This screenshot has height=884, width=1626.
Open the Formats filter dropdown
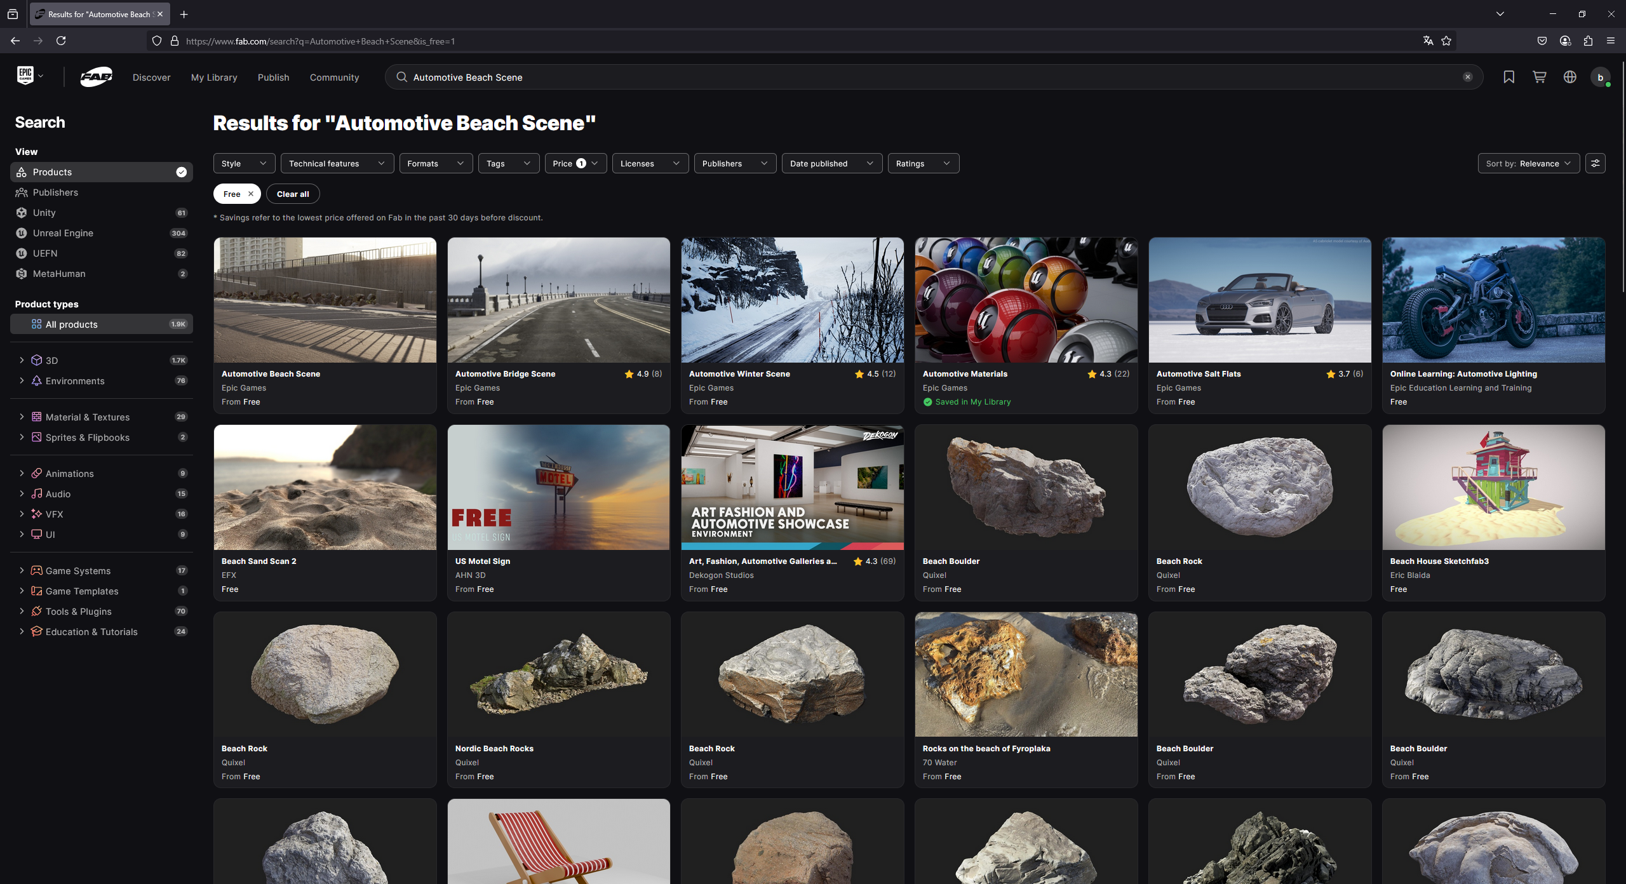pos(436,163)
